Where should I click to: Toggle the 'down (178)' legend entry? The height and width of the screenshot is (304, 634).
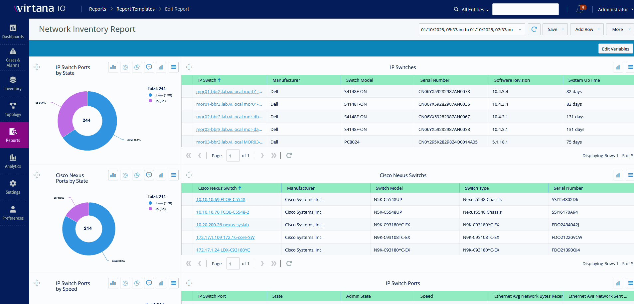point(160,203)
